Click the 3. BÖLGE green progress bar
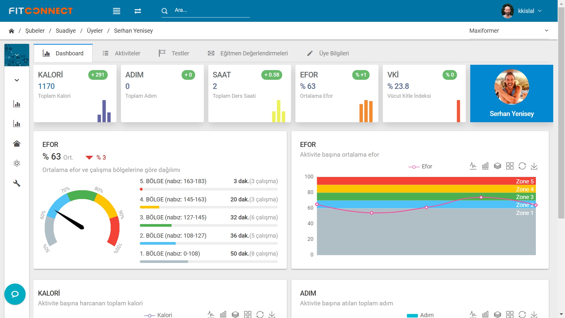 (x=209, y=226)
